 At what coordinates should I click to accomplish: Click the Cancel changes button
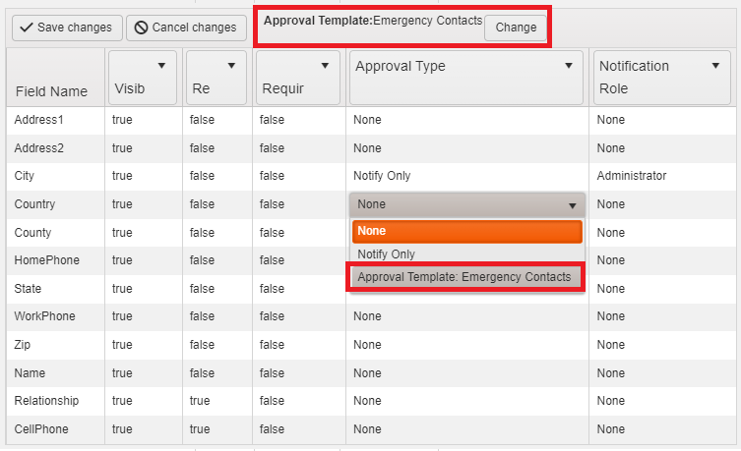click(x=186, y=28)
